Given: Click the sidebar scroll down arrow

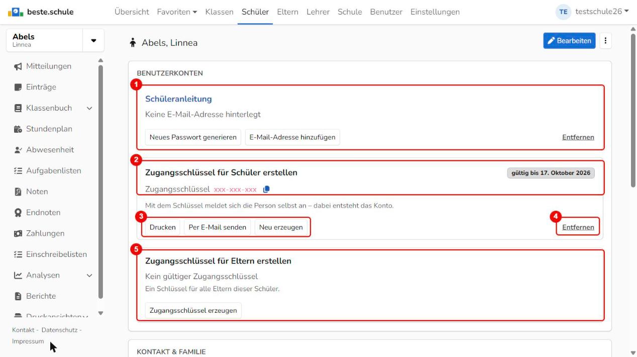Looking at the screenshot, I should click(x=100, y=313).
